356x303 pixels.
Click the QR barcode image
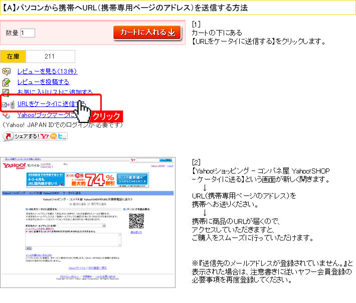[136, 221]
